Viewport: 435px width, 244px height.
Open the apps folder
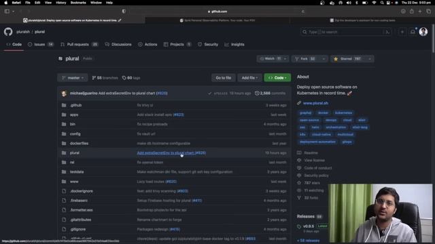(74, 115)
